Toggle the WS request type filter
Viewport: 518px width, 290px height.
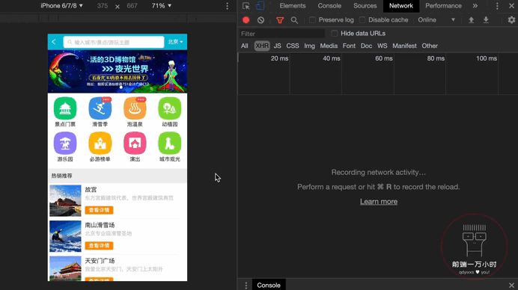click(x=383, y=46)
